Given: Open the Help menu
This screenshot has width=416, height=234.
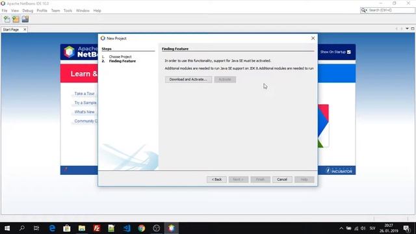Looking at the screenshot, I should coord(97,10).
